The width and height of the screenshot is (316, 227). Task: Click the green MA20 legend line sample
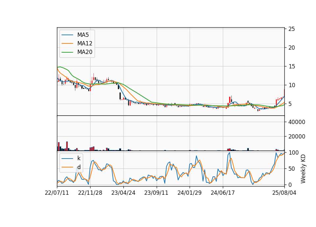[67, 52]
